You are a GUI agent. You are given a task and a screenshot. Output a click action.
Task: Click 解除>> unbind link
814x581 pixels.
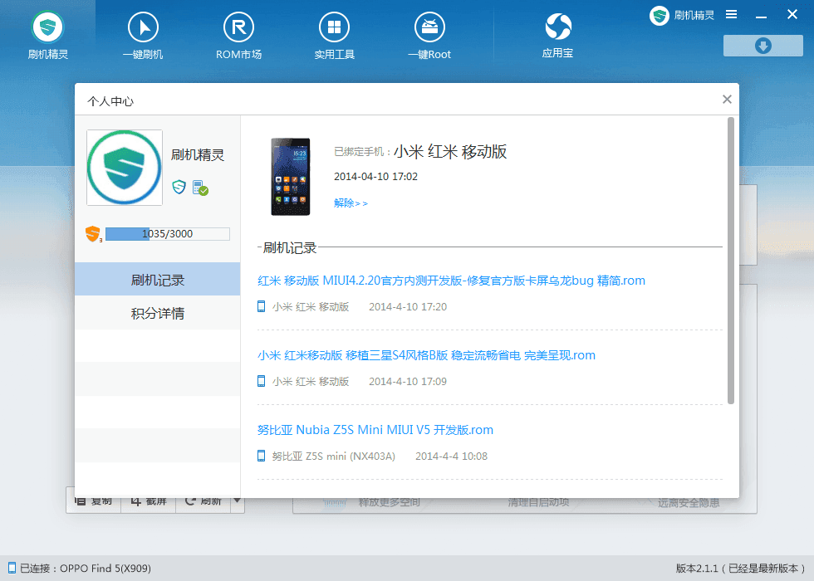(351, 203)
